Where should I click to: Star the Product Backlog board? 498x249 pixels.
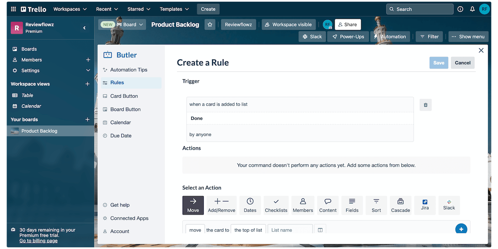pos(210,24)
